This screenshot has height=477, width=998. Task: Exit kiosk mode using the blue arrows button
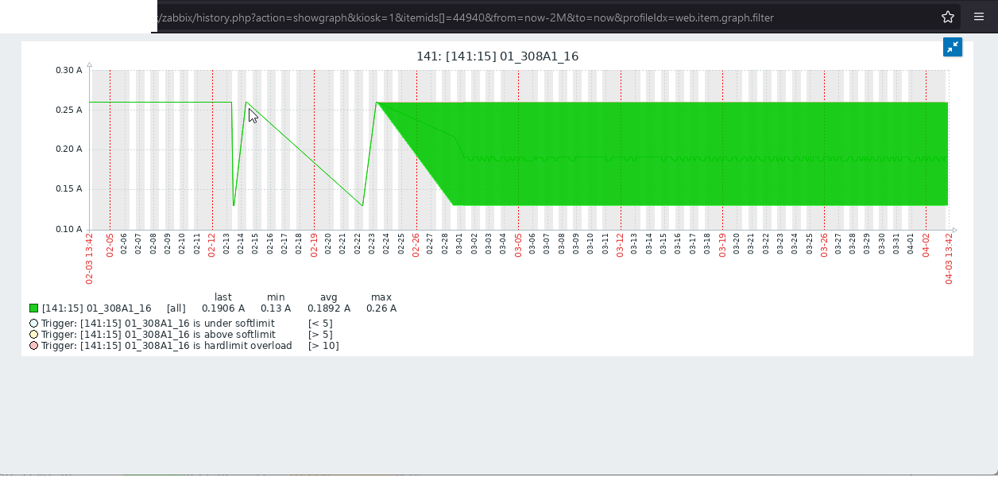tap(953, 47)
